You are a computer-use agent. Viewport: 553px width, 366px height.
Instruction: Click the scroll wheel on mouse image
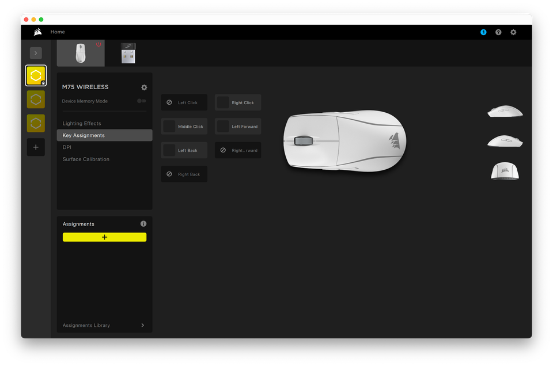pos(304,141)
